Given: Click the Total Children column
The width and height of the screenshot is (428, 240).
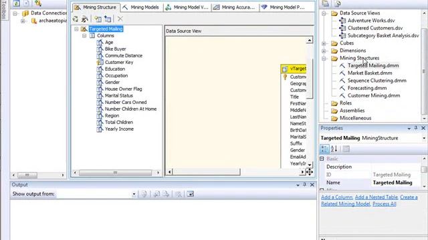Looking at the screenshot, I should coord(119,122).
